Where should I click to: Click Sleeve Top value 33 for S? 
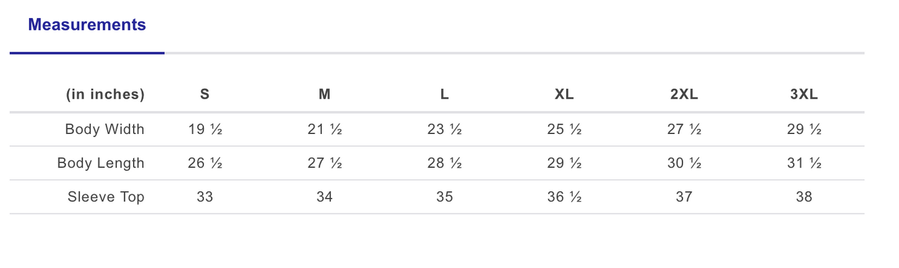tap(205, 197)
